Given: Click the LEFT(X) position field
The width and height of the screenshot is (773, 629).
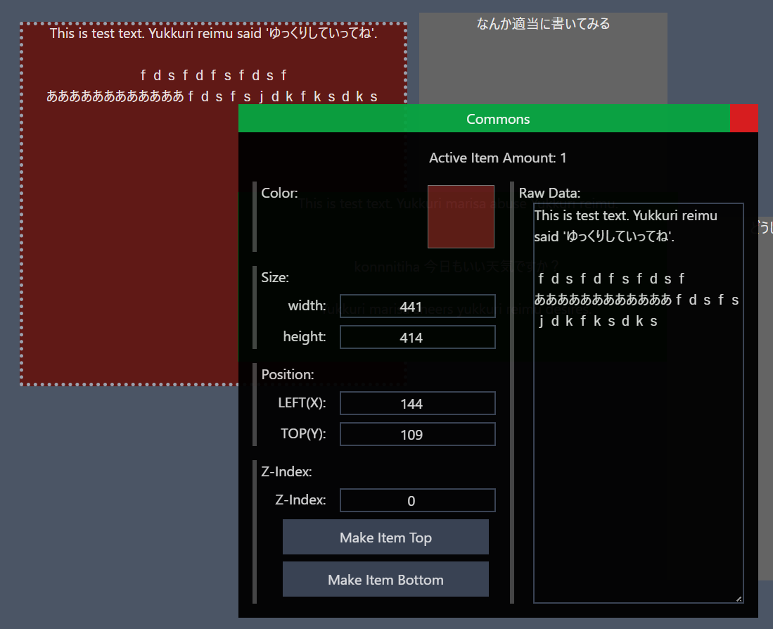Looking at the screenshot, I should 418,404.
